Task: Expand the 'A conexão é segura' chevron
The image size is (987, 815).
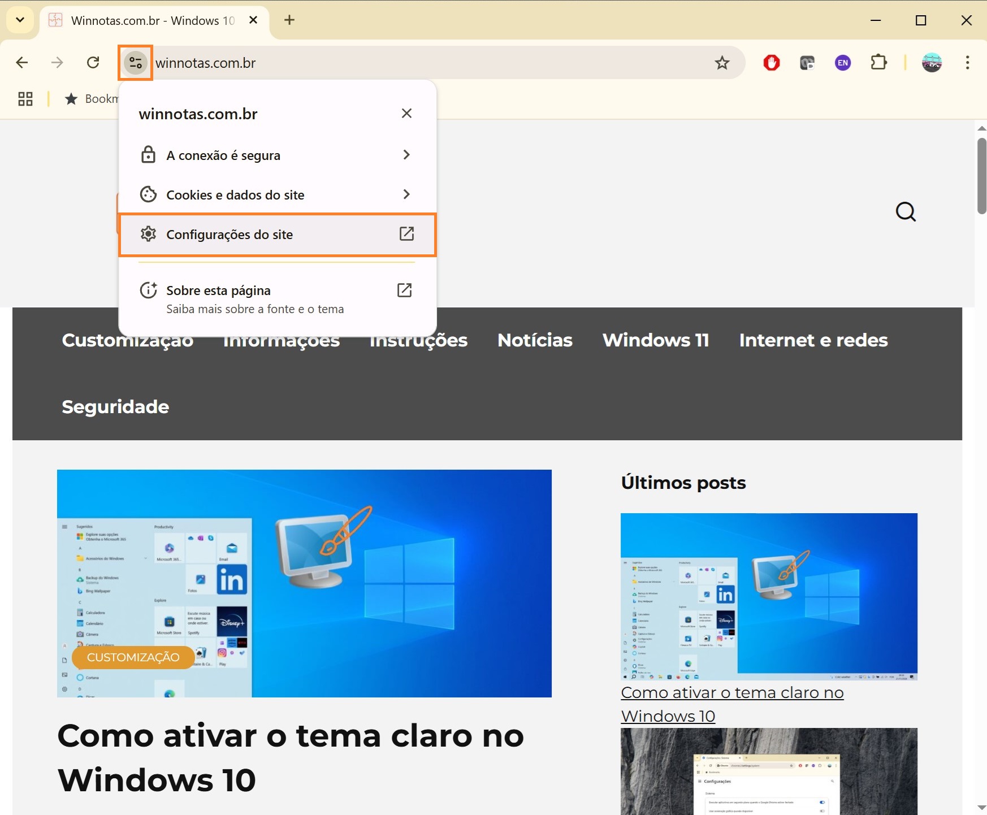Action: tap(406, 154)
